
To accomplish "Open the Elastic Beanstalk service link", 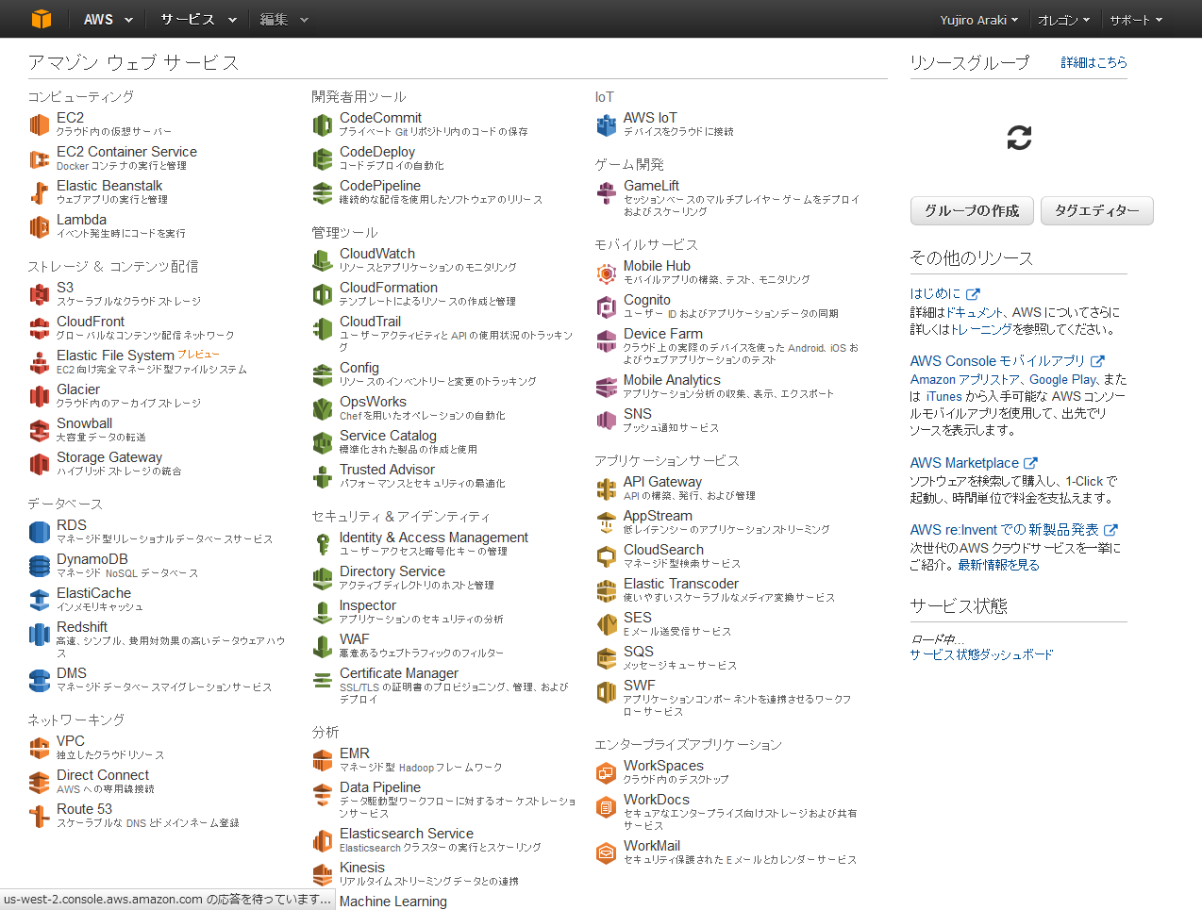I will (x=109, y=186).
